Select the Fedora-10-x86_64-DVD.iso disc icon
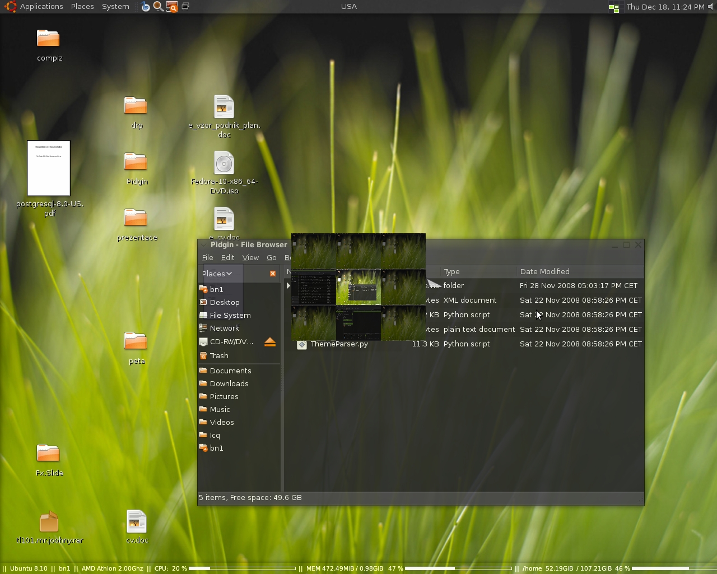 [x=224, y=163]
